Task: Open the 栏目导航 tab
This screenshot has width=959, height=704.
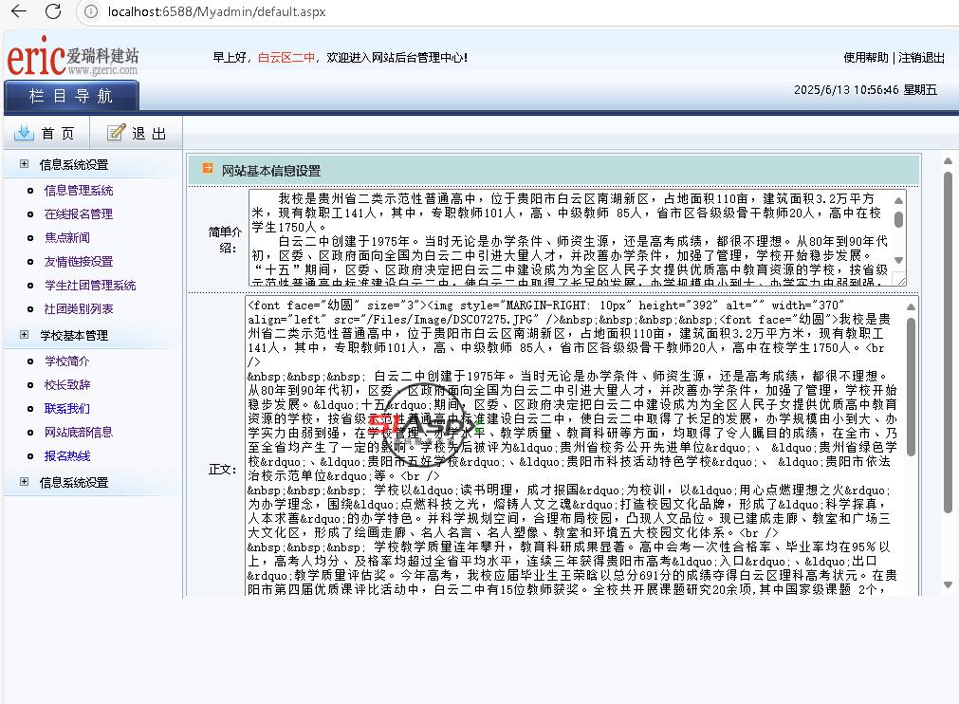Action: [x=71, y=96]
